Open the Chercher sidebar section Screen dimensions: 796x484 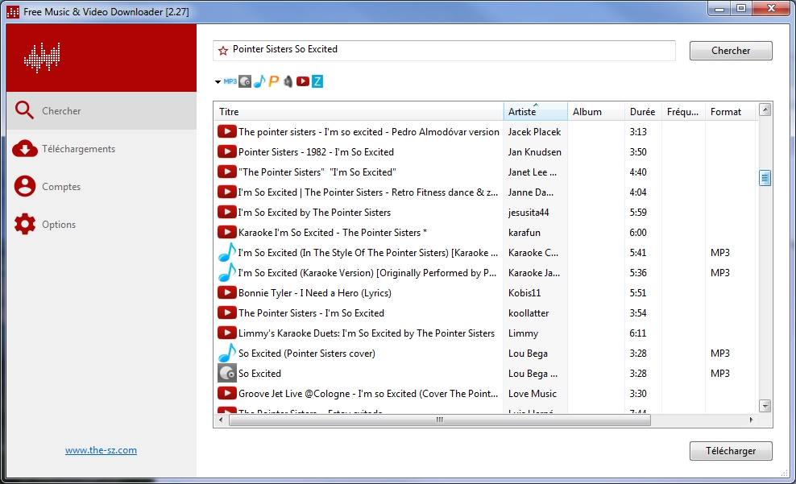[101, 110]
